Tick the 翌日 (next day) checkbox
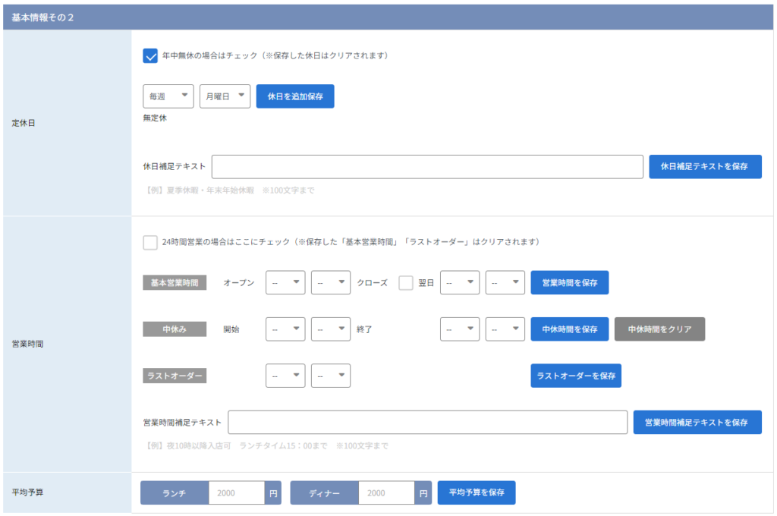The width and height of the screenshot is (777, 516). [x=406, y=283]
